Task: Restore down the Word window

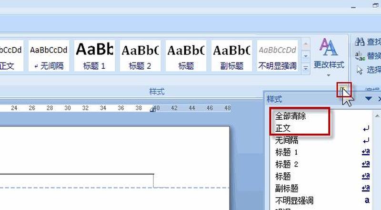Action: (x=376, y=5)
